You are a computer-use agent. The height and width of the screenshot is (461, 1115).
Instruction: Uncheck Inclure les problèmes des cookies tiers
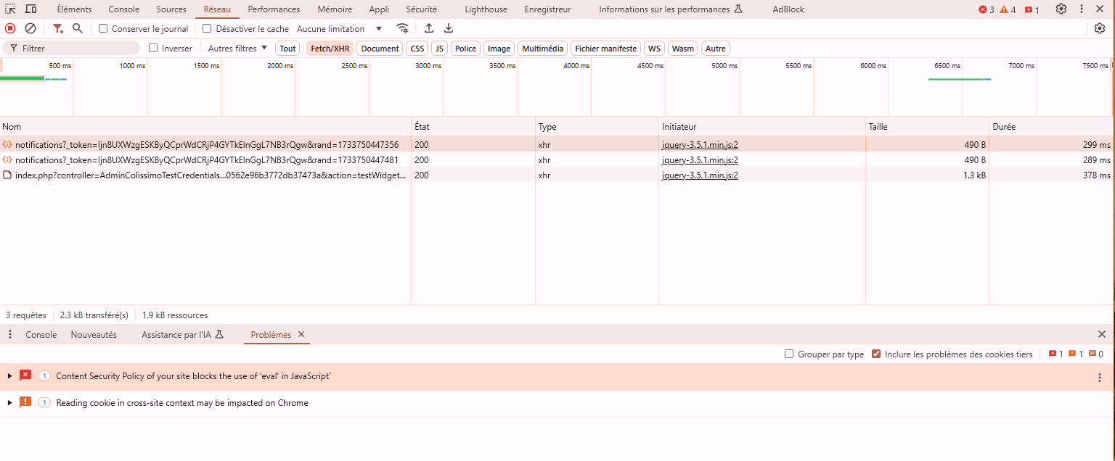coord(876,354)
